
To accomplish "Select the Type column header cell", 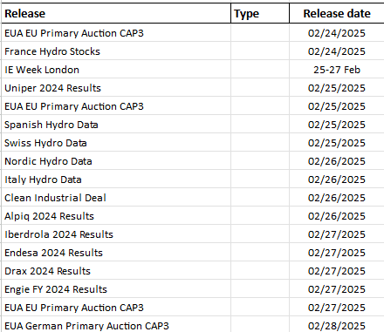I will pyautogui.click(x=260, y=13).
